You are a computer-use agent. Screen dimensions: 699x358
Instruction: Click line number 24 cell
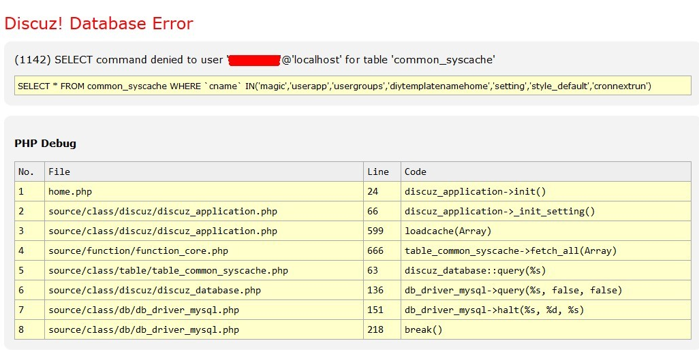tap(382, 191)
